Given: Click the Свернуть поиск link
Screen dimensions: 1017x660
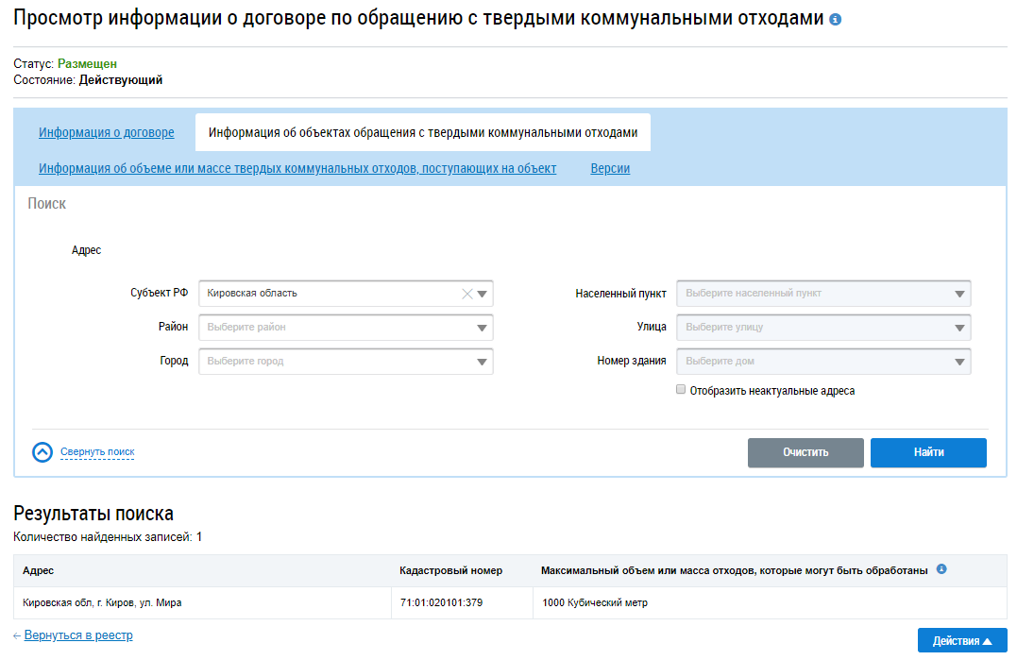Looking at the screenshot, I should pos(97,452).
